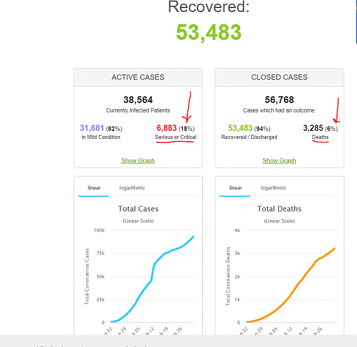The height and width of the screenshot is (347, 357).
Task: Click the Total Deaths chart title
Action: click(x=279, y=209)
